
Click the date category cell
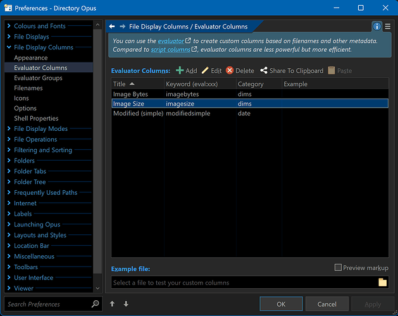244,113
